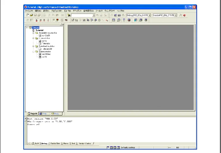Click the red double-arrow toolbar icon
221x153 pixels.
click(x=66, y=20)
